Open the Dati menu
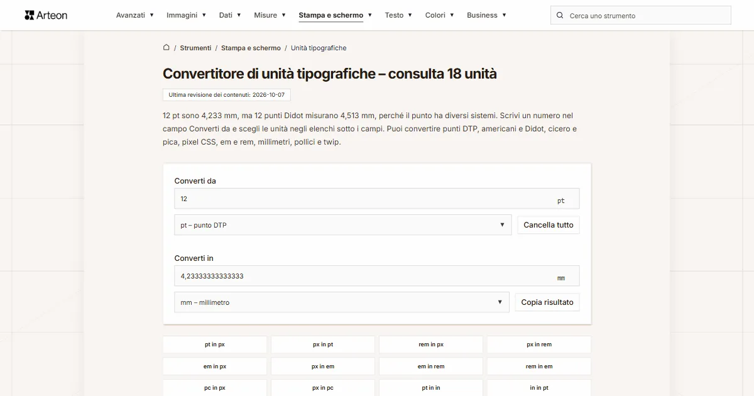The height and width of the screenshot is (396, 754). pyautogui.click(x=230, y=15)
